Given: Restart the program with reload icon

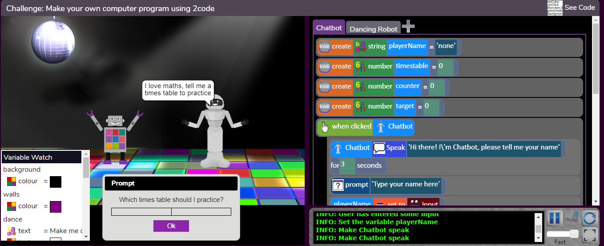Looking at the screenshot, I should click(x=589, y=218).
